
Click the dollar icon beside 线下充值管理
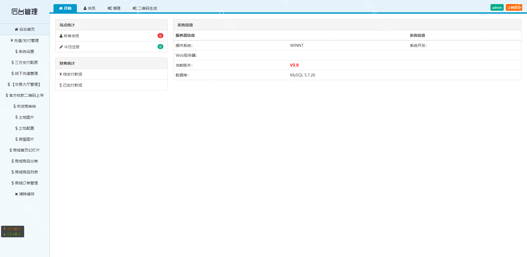pyautogui.click(x=13, y=73)
